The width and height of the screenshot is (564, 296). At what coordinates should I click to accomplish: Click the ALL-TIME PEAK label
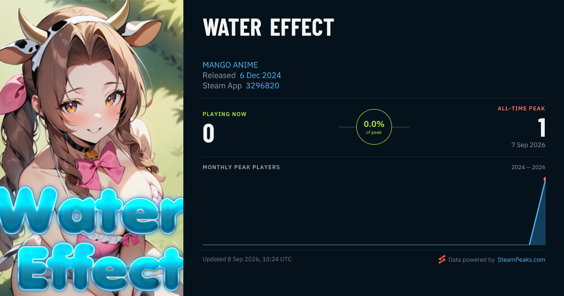[522, 109]
